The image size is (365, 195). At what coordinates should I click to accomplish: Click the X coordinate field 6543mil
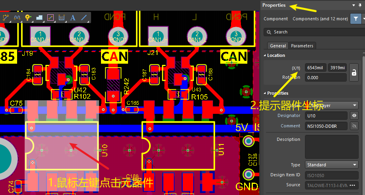[x=316, y=68]
